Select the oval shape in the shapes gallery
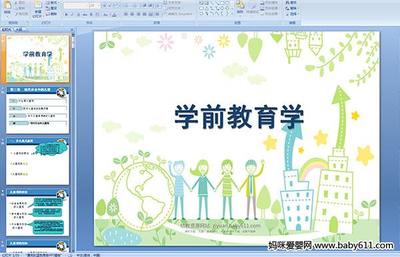Image resolution: width=400 pixels, height=257 pixels. [x=227, y=3]
